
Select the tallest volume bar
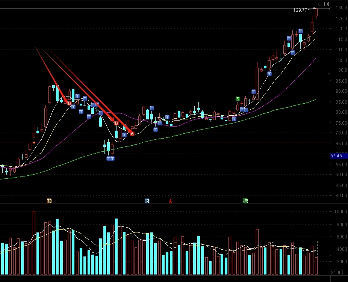(34, 243)
